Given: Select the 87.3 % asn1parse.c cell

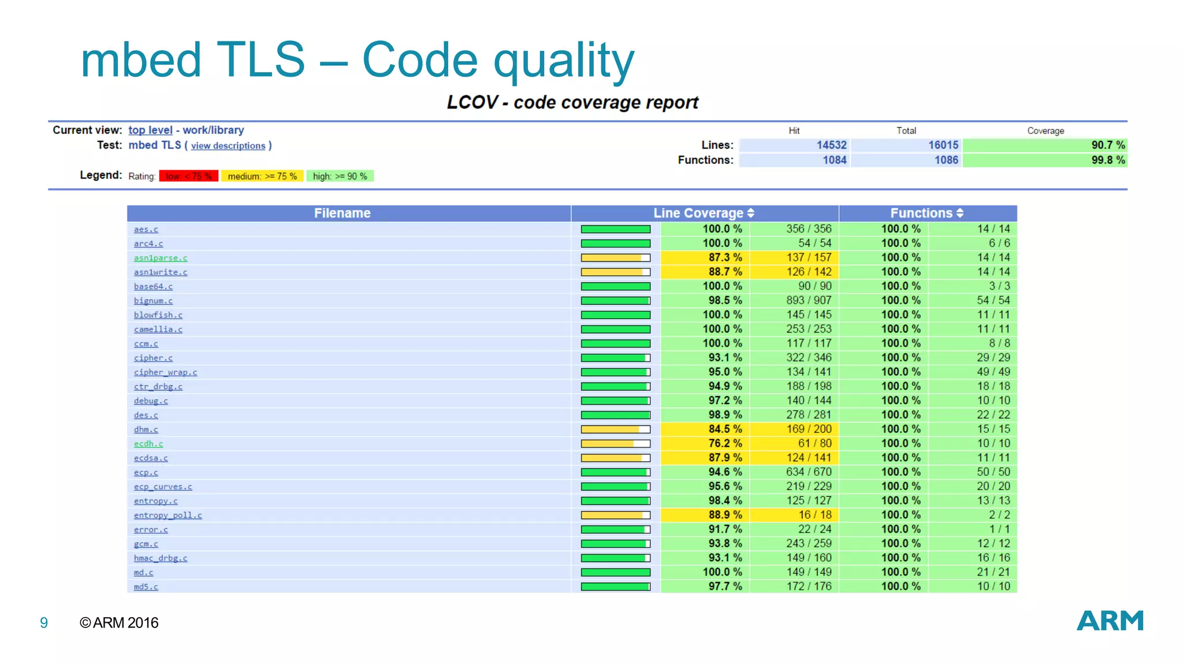Looking at the screenshot, I should coord(705,257).
